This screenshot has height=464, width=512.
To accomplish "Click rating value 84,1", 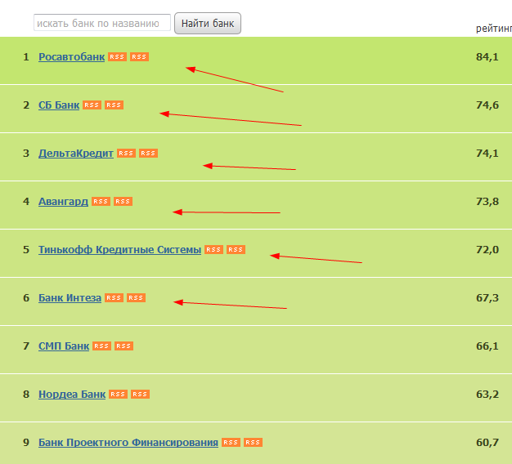I will coord(487,57).
